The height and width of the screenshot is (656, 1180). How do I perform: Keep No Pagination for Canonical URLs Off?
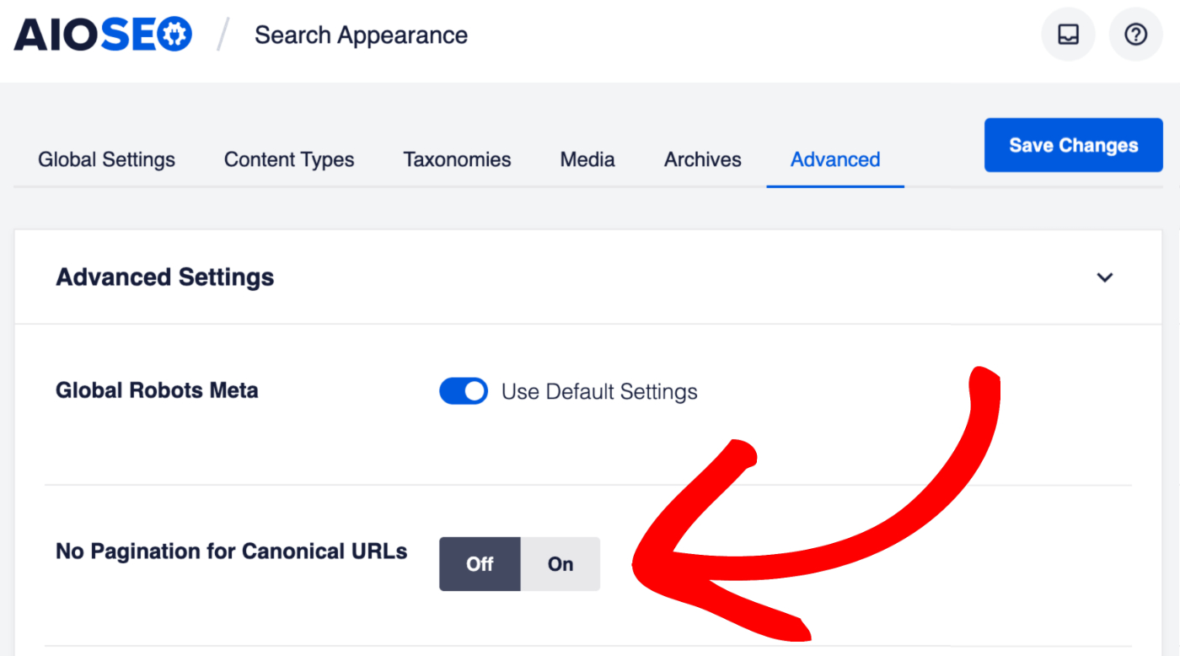pyautogui.click(x=480, y=563)
